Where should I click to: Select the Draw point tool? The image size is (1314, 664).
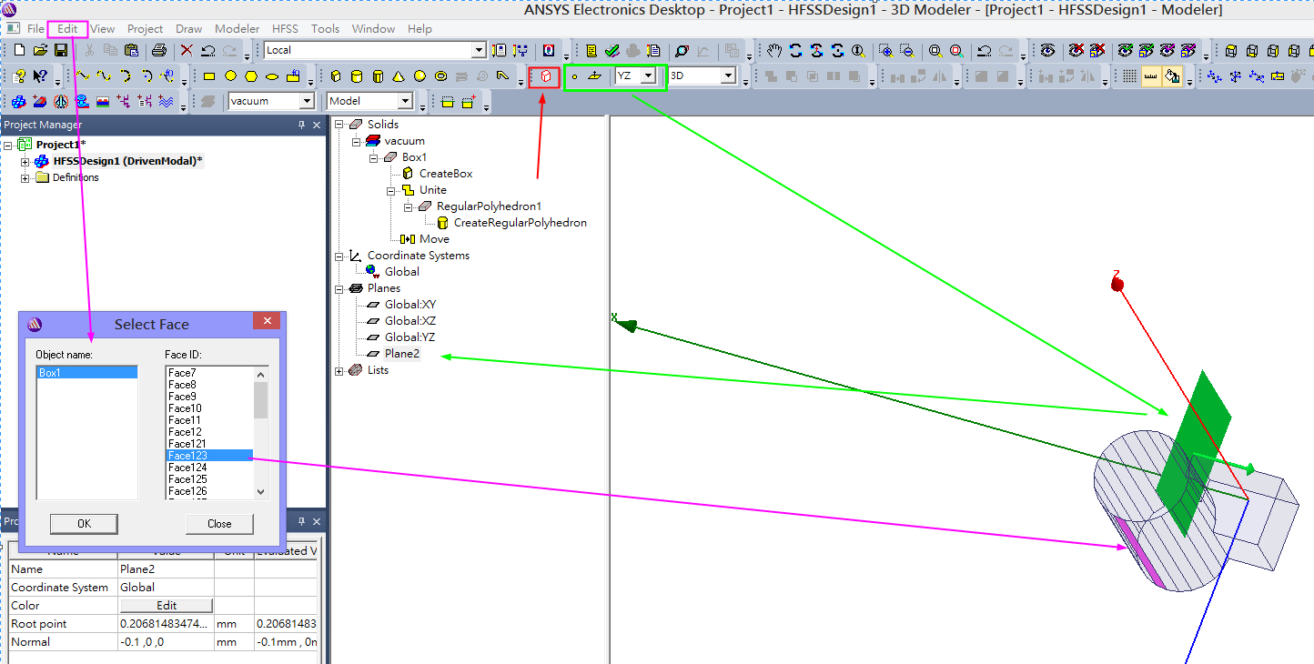point(574,77)
